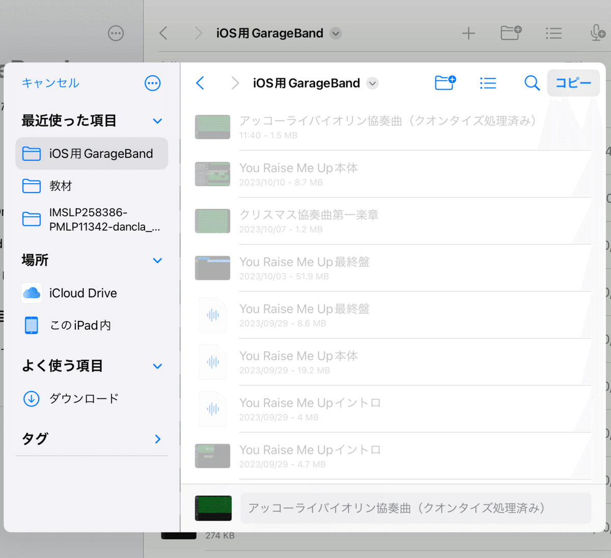Open background window's ellipsis more menu
611x558 pixels.
click(116, 34)
